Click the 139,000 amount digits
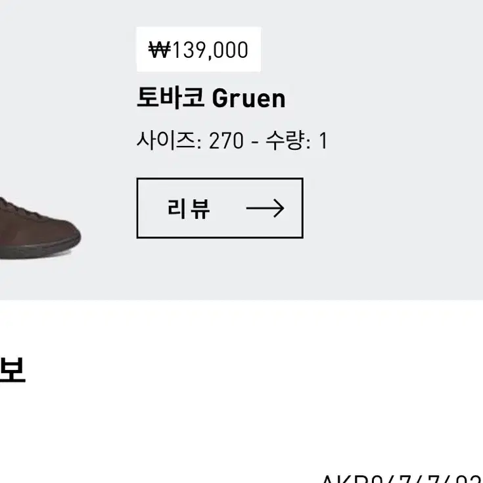Viewport: 483px width, 483px height. pos(210,50)
